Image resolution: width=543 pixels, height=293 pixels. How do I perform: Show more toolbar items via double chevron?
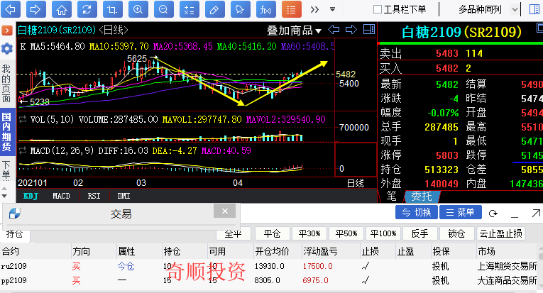coord(314,9)
